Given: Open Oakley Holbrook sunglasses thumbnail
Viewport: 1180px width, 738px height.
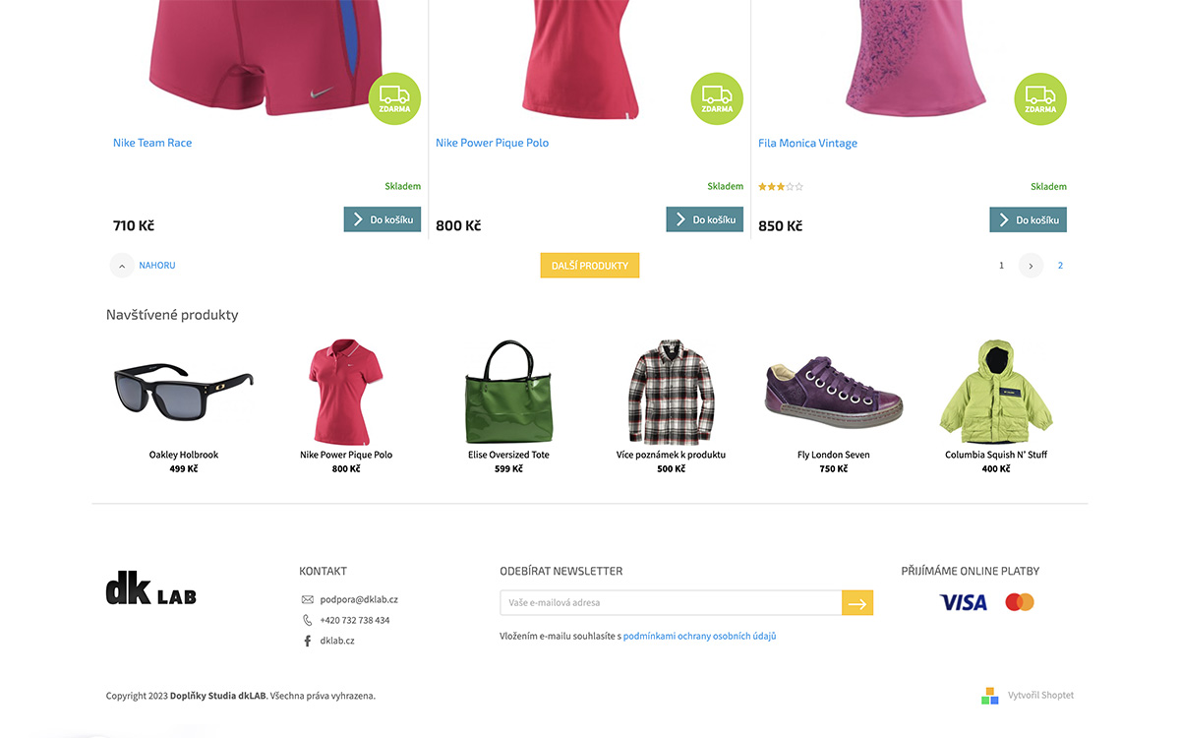Looking at the screenshot, I should [x=184, y=391].
